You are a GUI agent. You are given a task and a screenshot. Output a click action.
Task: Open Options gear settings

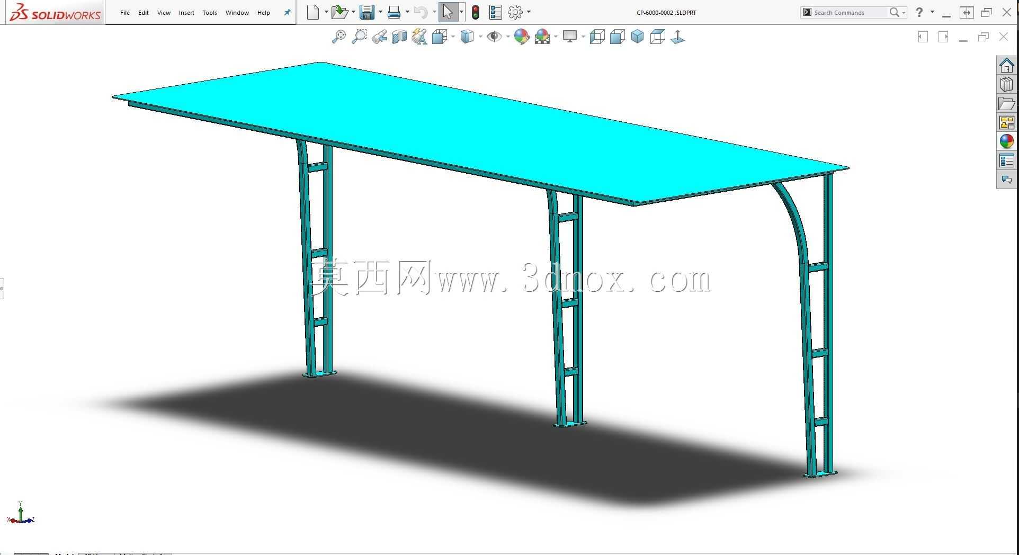coord(515,12)
